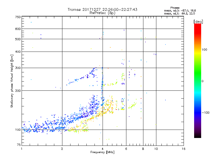Image resolution: width=216 pixels, height=162 pixels.
Task: Click the 'Phases' header label
Action: pyautogui.click(x=175, y=8)
